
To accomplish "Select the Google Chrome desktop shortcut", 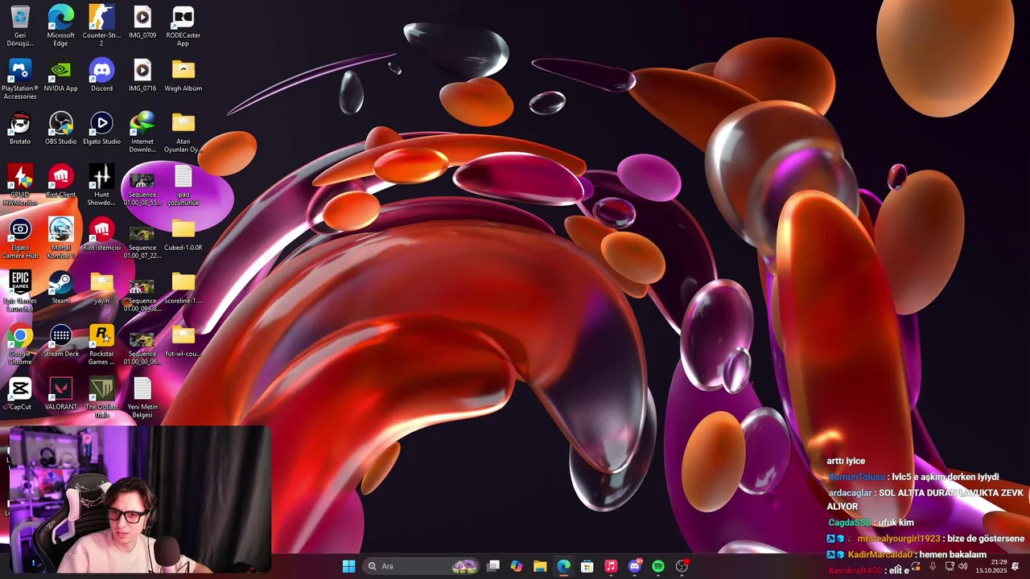I will click(x=20, y=344).
